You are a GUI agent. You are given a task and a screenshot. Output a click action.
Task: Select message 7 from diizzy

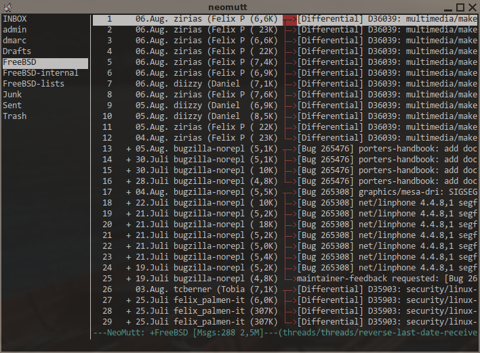click(285, 84)
